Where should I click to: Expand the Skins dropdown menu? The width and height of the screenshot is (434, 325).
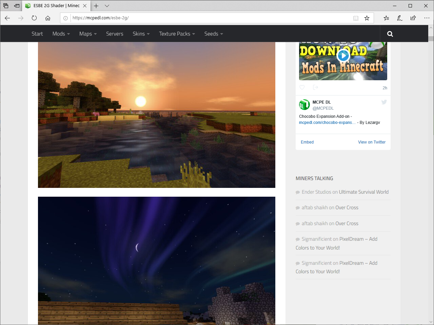pyautogui.click(x=141, y=34)
